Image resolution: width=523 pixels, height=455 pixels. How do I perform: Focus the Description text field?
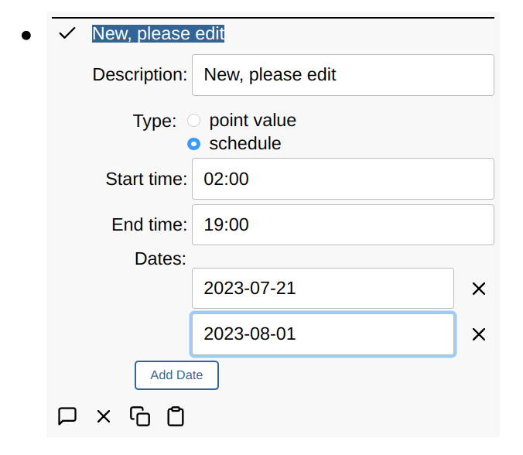coord(342,75)
